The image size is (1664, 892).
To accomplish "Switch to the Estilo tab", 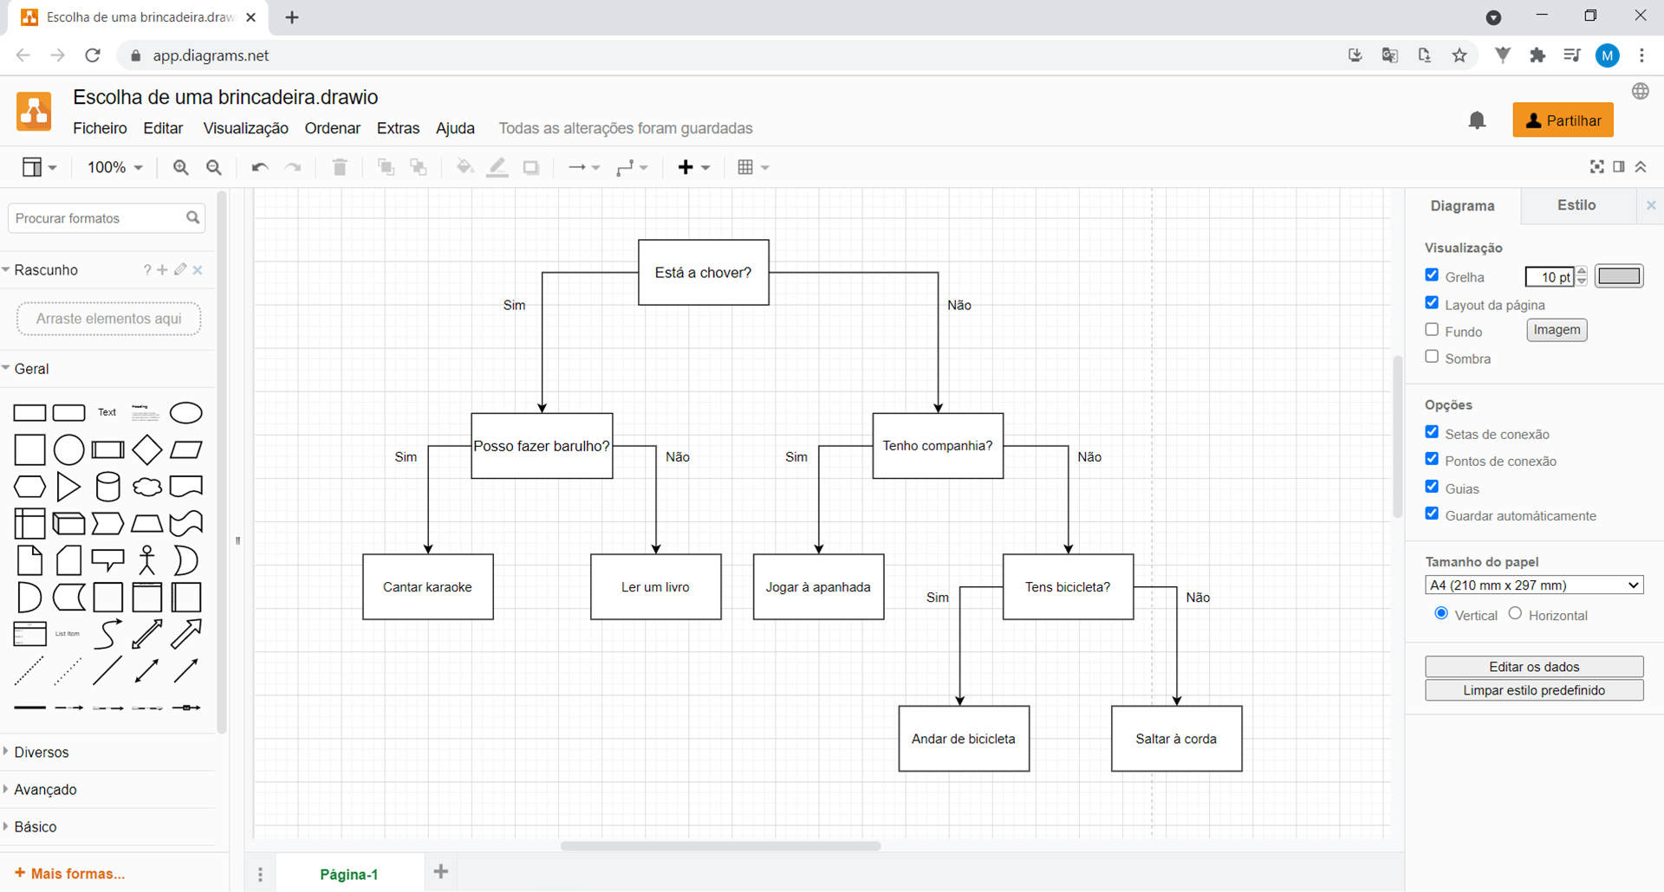I will click(1576, 205).
